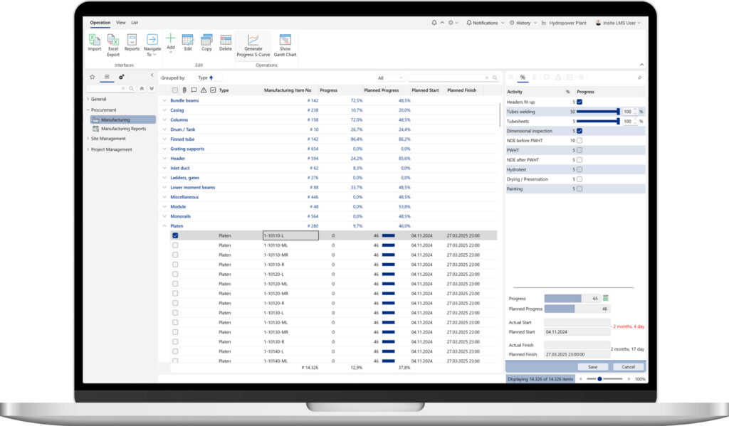This screenshot has height=426, width=729.
Task: Open the Operation ribbon tab
Action: tap(100, 22)
